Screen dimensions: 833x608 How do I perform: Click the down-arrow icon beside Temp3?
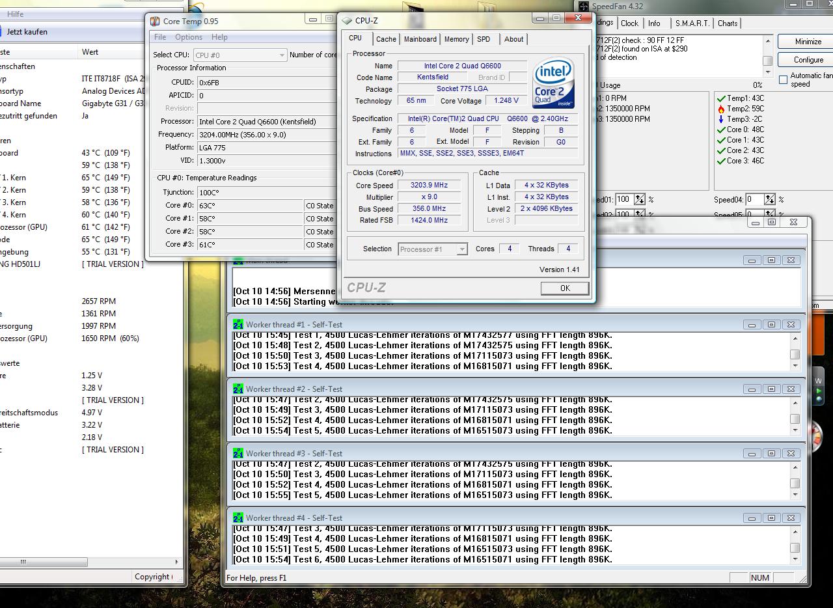[721, 119]
